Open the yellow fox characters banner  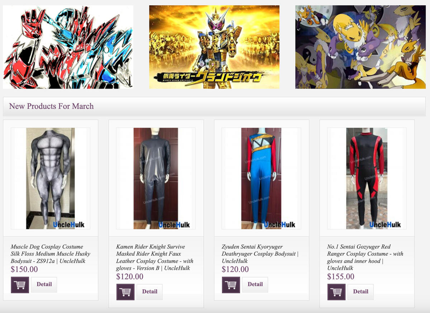pyautogui.click(x=360, y=47)
